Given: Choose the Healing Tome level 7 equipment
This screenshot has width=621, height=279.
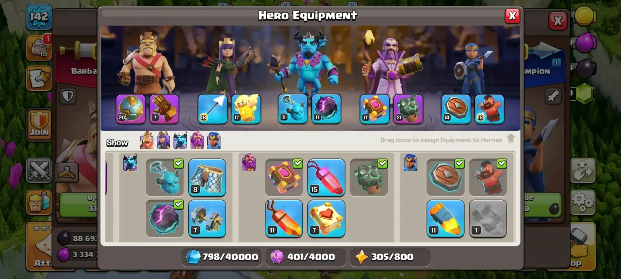Looking at the screenshot, I should [326, 219].
